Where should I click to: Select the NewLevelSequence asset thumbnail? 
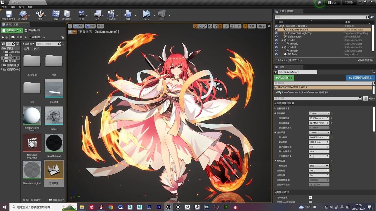[32, 143]
